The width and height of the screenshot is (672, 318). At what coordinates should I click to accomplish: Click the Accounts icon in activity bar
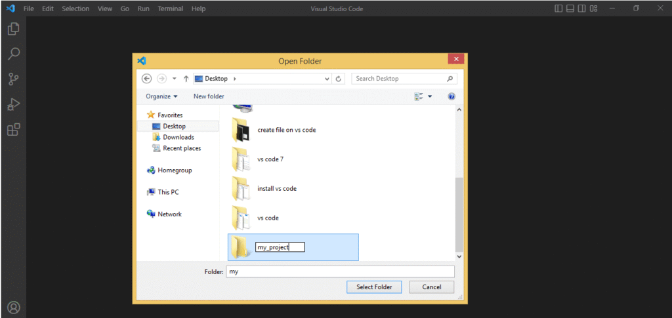point(13,307)
